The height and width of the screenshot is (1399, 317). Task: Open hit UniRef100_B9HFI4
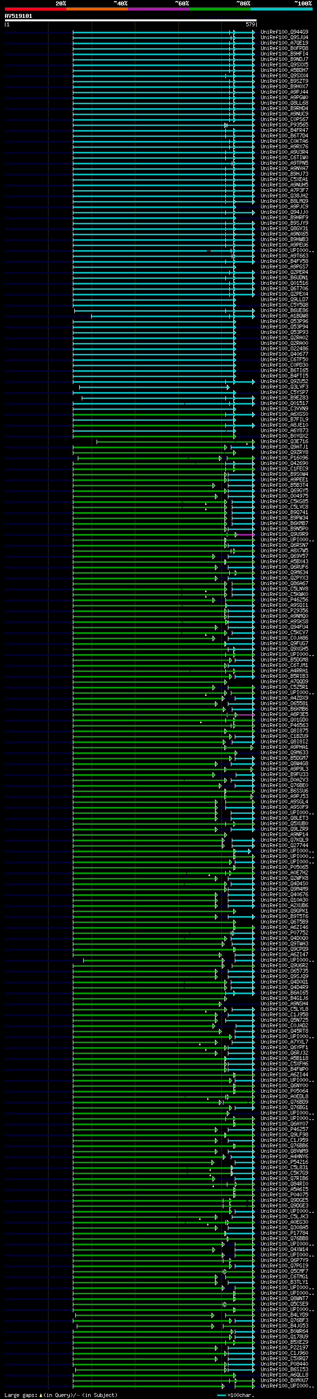[284, 54]
